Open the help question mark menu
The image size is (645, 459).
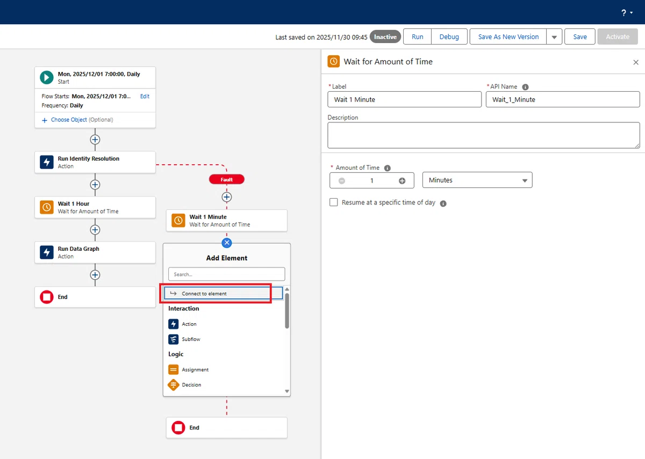tap(626, 13)
